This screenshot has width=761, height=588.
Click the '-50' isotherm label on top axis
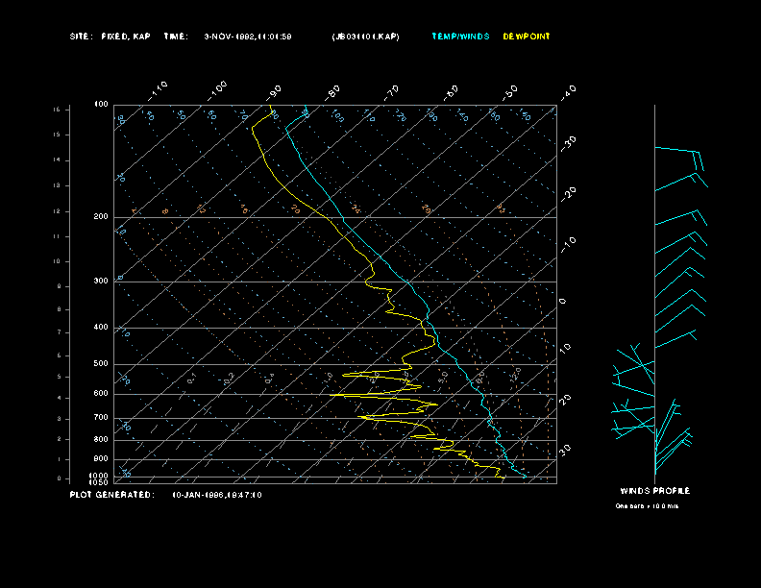coord(510,92)
